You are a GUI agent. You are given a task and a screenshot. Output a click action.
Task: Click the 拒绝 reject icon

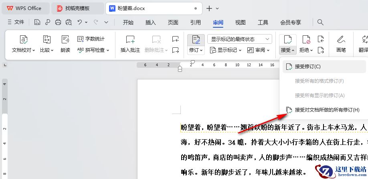(x=306, y=39)
